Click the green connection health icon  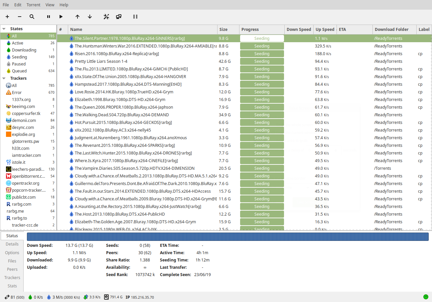click(426, 297)
